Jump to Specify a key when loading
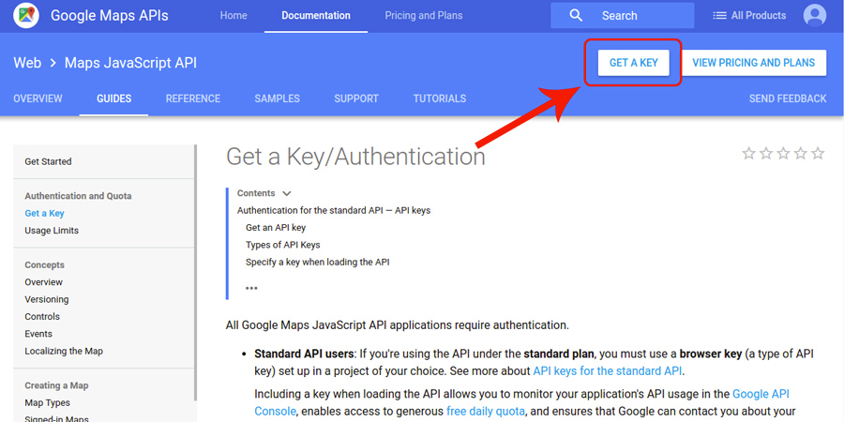 coord(318,263)
